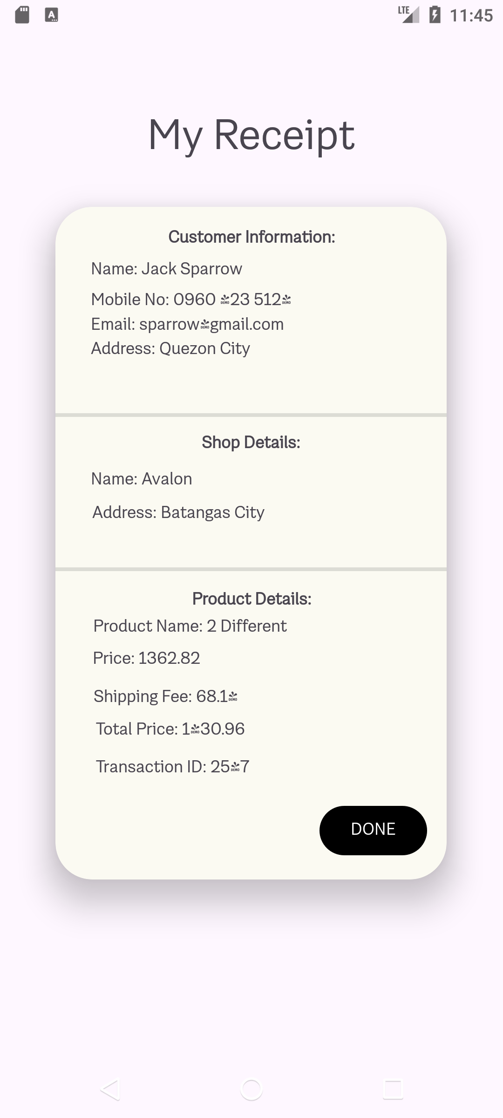
Task: Tap the sparrow gmail email line
Action: 187,324
